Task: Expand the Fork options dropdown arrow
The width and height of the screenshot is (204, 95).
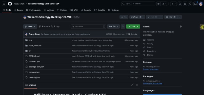Action: pyautogui.click(x=161, y=17)
